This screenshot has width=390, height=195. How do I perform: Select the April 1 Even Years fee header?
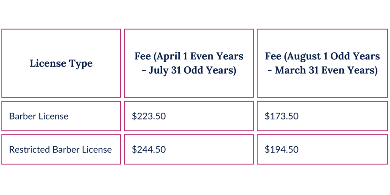189,63
